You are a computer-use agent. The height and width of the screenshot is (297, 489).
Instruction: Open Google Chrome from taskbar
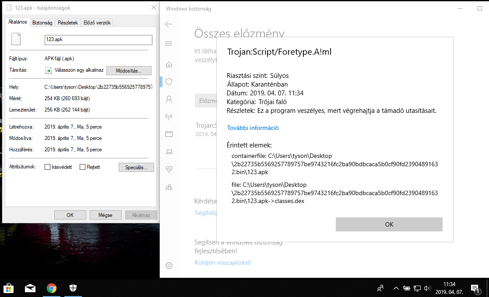(52, 288)
